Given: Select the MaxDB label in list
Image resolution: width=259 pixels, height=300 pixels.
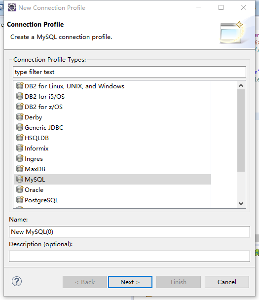Looking at the screenshot, I should [35, 169].
